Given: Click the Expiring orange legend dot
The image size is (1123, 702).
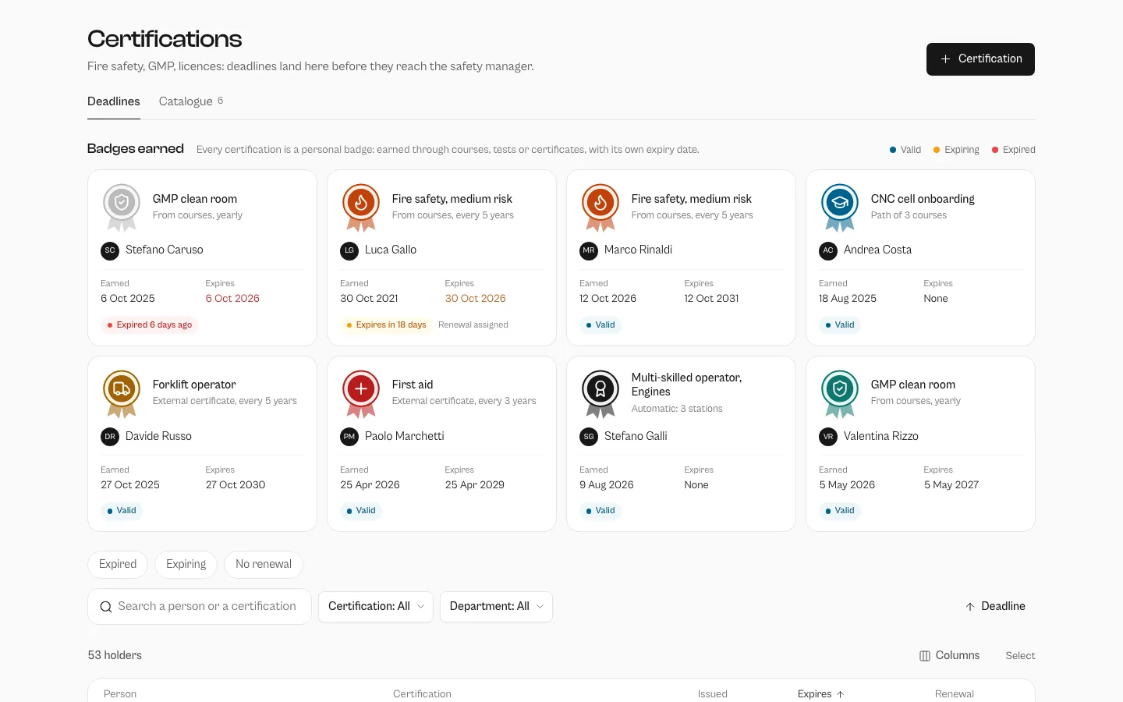Looking at the screenshot, I should pos(937,150).
